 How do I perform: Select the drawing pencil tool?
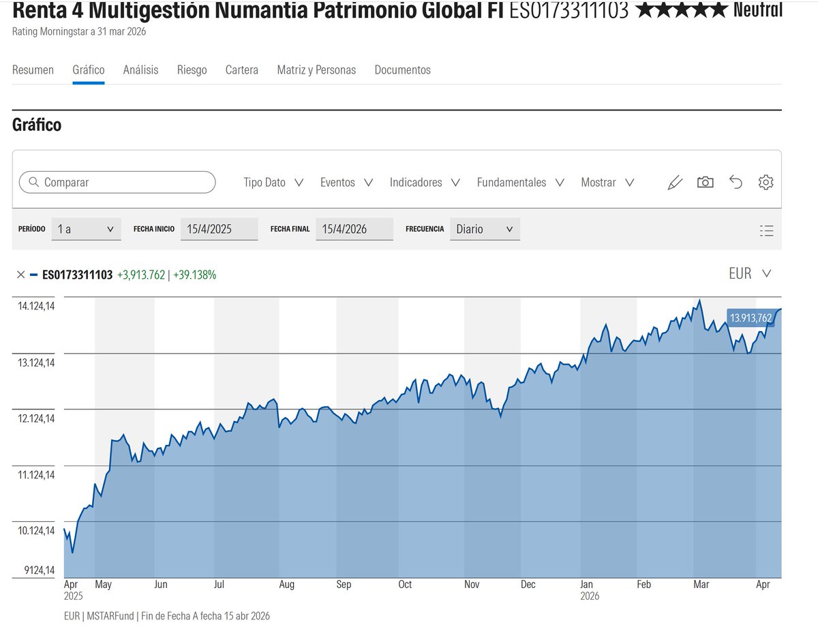click(675, 183)
